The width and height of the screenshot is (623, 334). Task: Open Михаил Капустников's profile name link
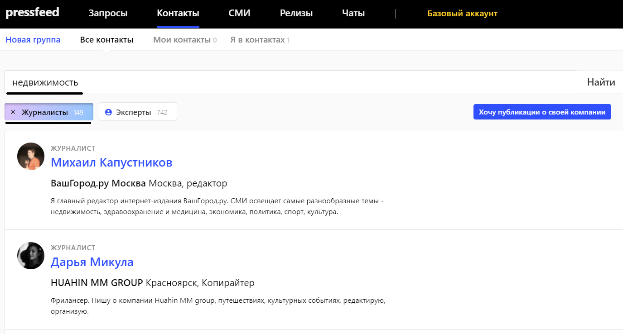point(111,162)
